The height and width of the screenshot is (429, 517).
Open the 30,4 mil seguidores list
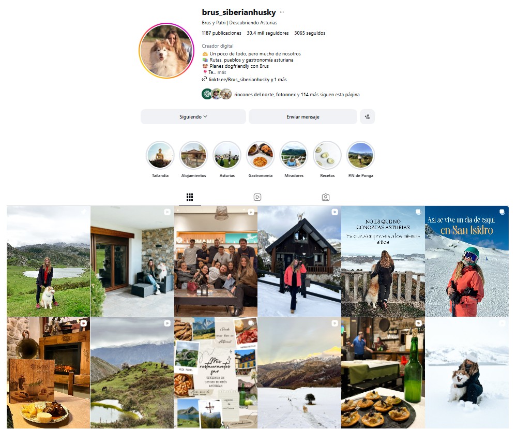click(x=267, y=33)
